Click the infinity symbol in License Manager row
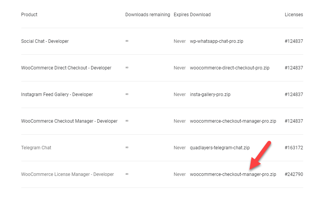 click(127, 174)
